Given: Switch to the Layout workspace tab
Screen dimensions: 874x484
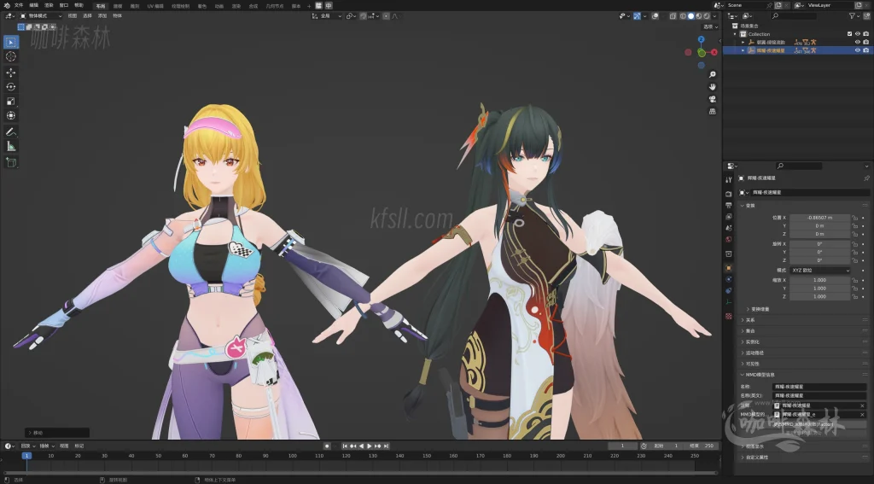Looking at the screenshot, I should 101,6.
